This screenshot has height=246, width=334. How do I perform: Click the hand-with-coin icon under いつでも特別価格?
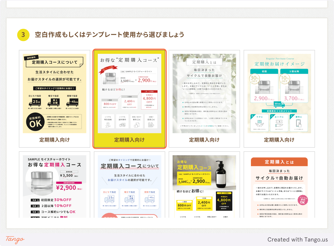pos(108,125)
